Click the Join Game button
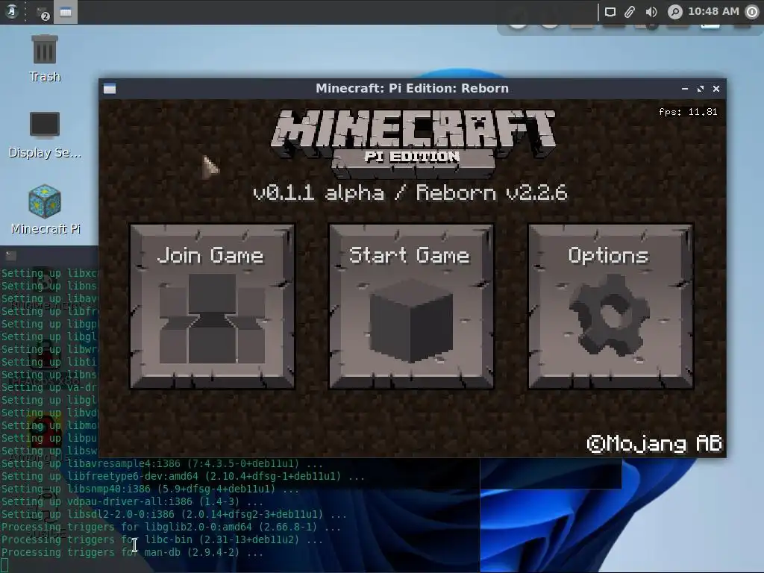The height and width of the screenshot is (573, 764). coord(212,307)
